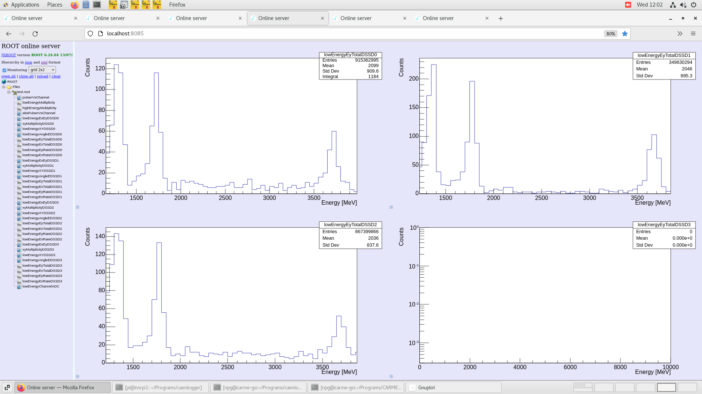Click the lowEnergyMultiplicity histogram icon
Image resolution: width=702 pixels, height=394 pixels.
click(19, 103)
